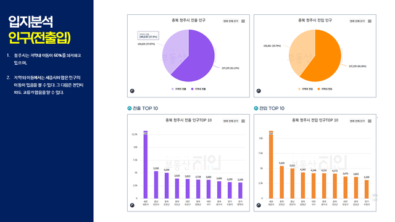Toggle dark orange 지역내 전입 legend item
Viewport: 395px width, 222px height.
tap(325, 89)
